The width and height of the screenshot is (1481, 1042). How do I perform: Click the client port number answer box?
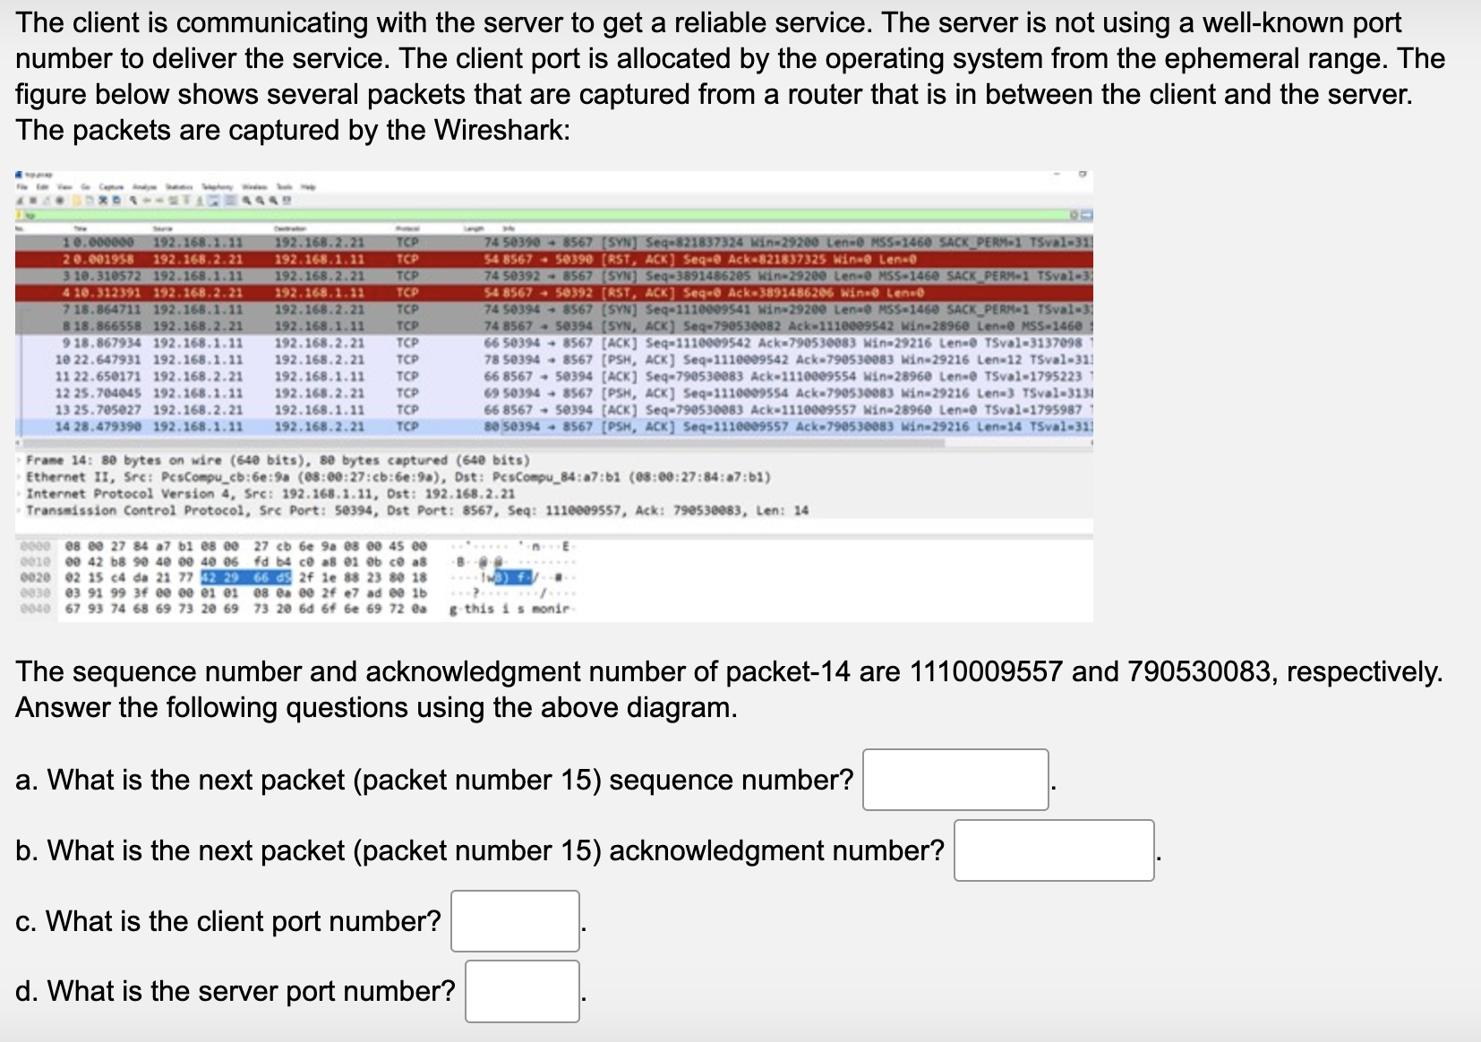click(x=515, y=921)
